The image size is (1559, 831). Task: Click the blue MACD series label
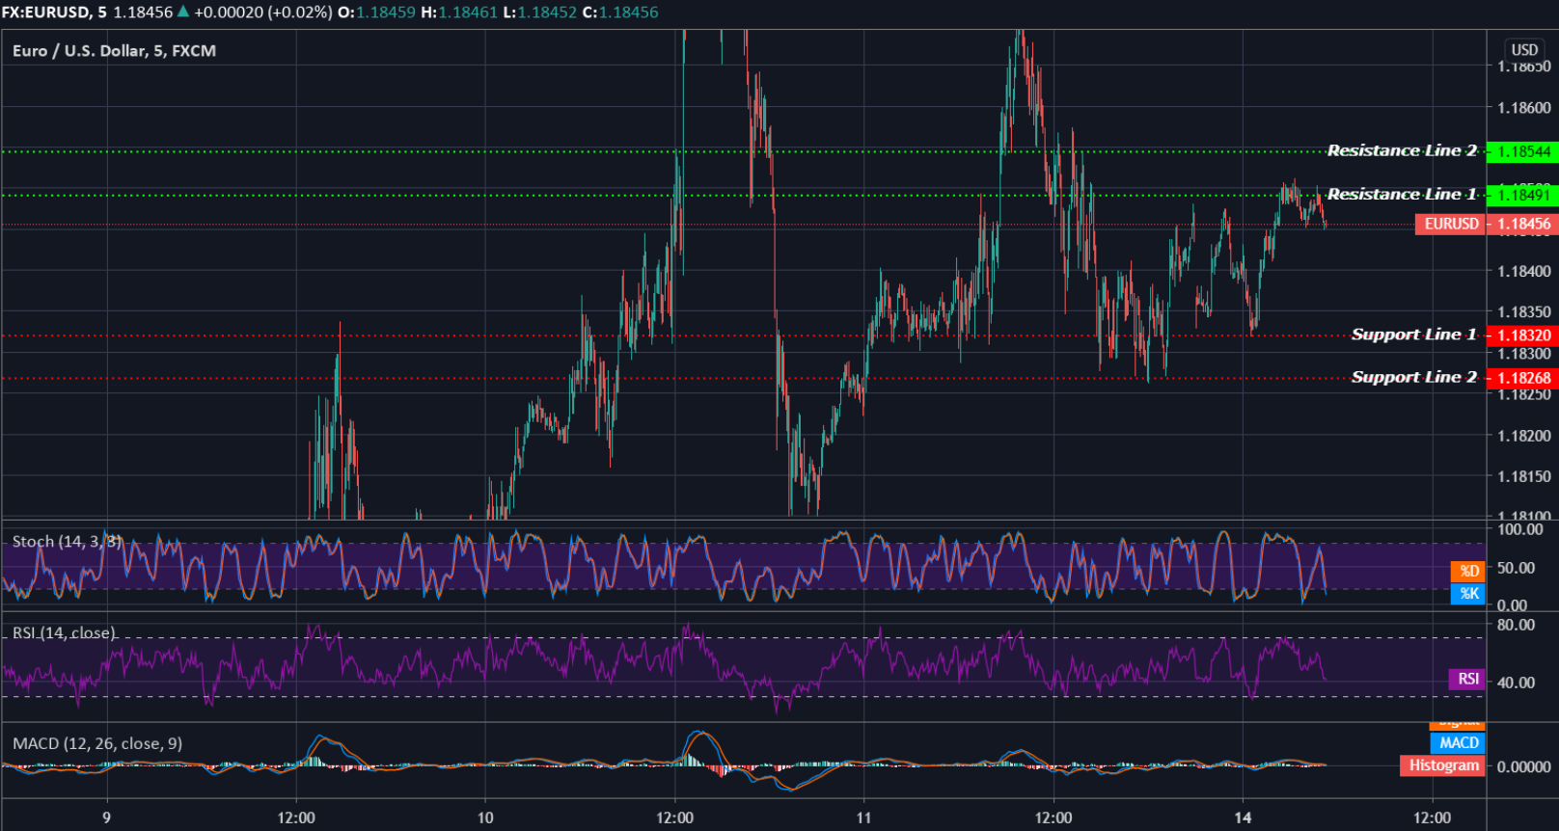click(x=1458, y=743)
